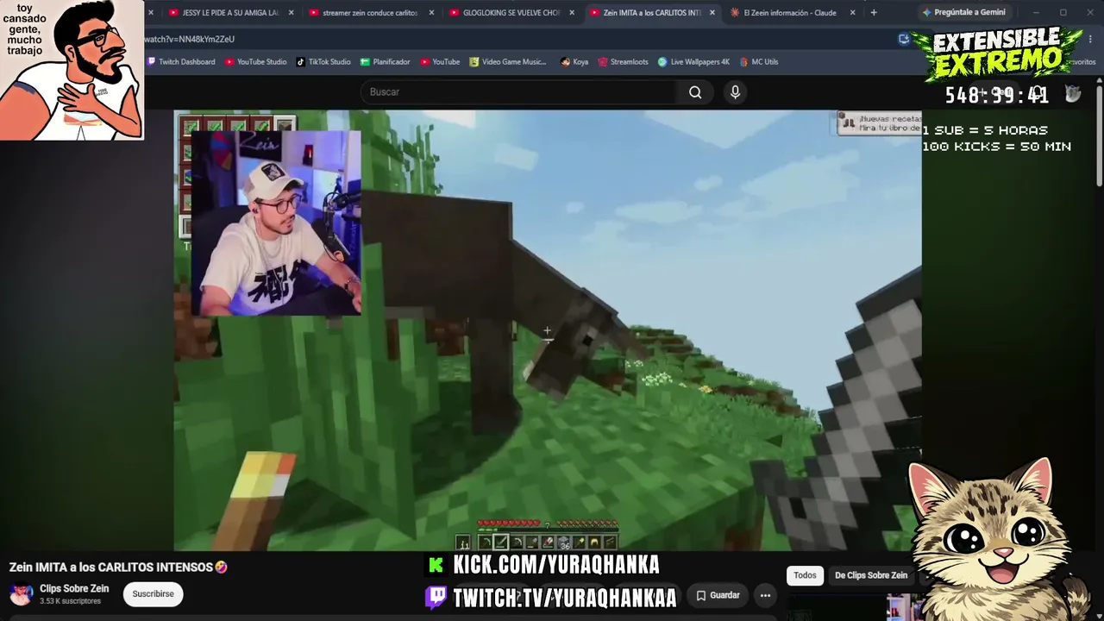
Task: Click the Suscribirse button
Action: [153, 594]
